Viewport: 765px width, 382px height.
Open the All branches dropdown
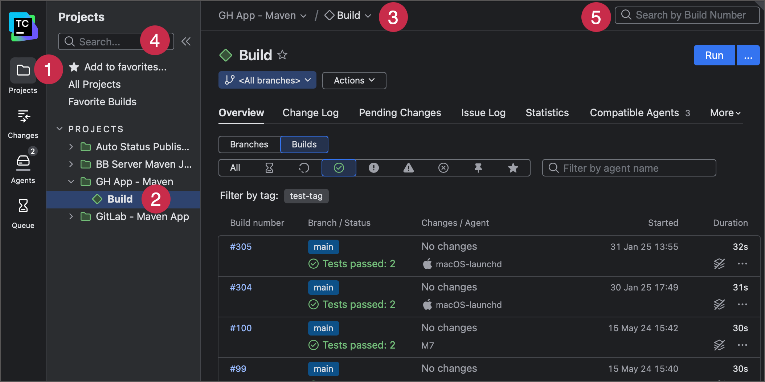[x=267, y=80]
